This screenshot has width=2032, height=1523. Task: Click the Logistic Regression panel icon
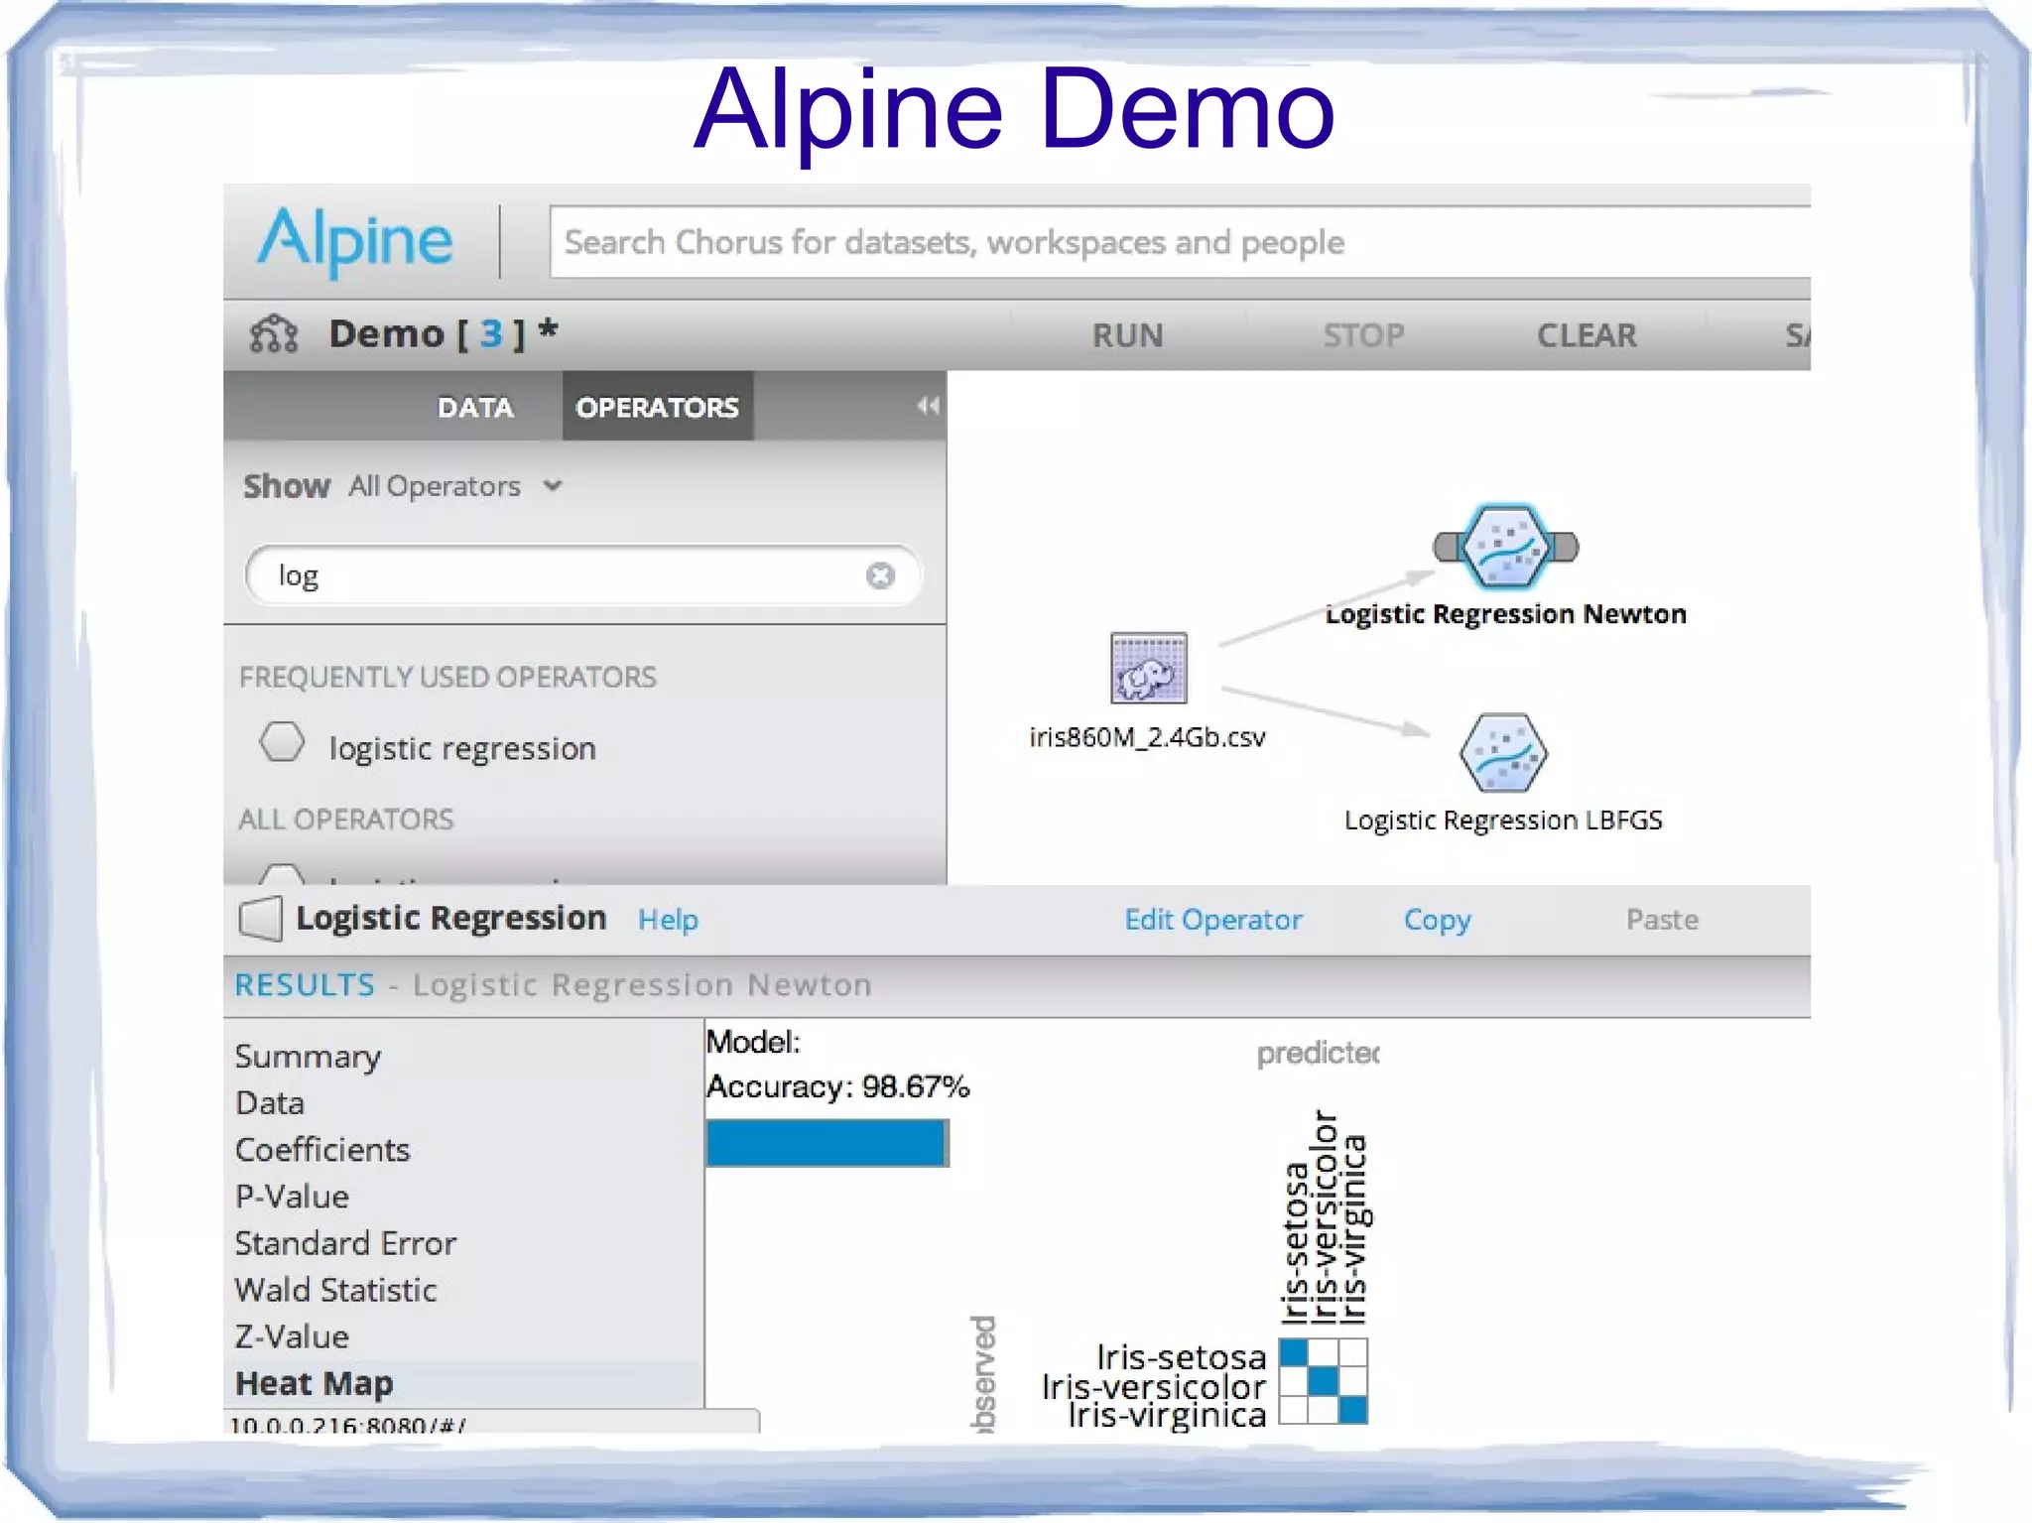point(261,919)
